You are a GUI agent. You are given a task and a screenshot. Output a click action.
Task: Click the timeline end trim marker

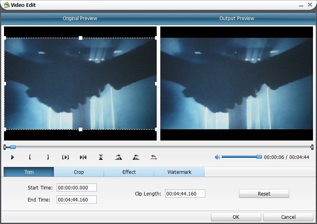click(312, 147)
